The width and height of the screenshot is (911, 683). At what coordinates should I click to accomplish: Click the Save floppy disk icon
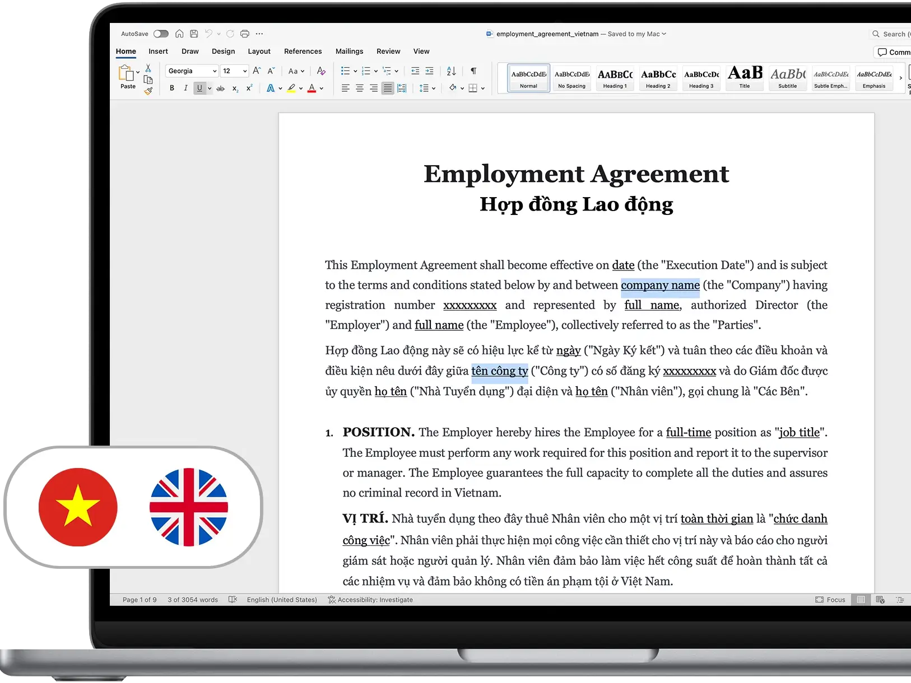(x=194, y=34)
